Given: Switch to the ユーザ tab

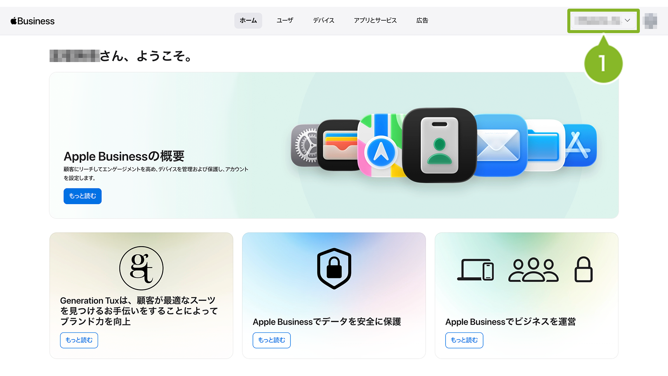Looking at the screenshot, I should point(285,20).
